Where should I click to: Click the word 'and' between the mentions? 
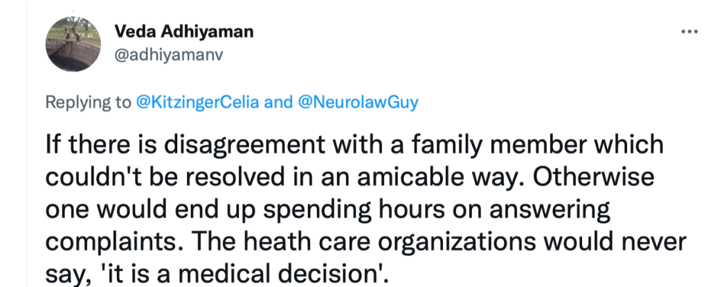tap(279, 102)
